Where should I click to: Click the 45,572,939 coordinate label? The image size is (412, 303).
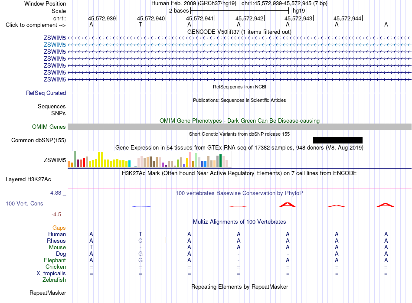coord(102,18)
